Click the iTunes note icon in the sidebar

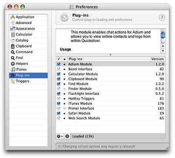[13, 69]
